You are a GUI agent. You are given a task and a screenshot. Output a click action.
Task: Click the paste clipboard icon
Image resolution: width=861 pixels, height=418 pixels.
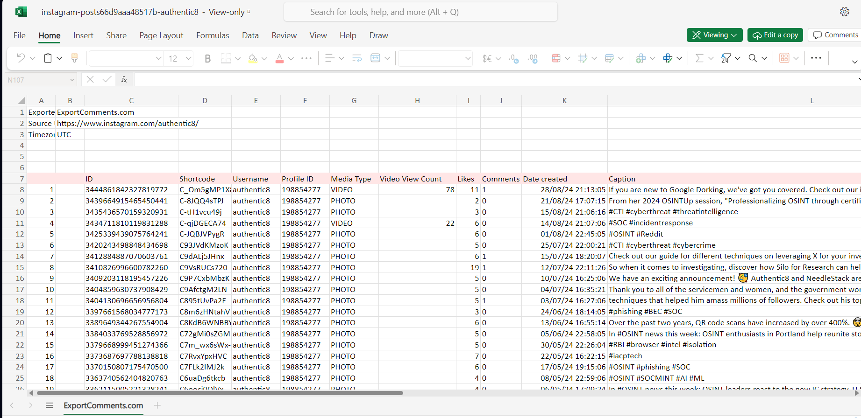[48, 58]
